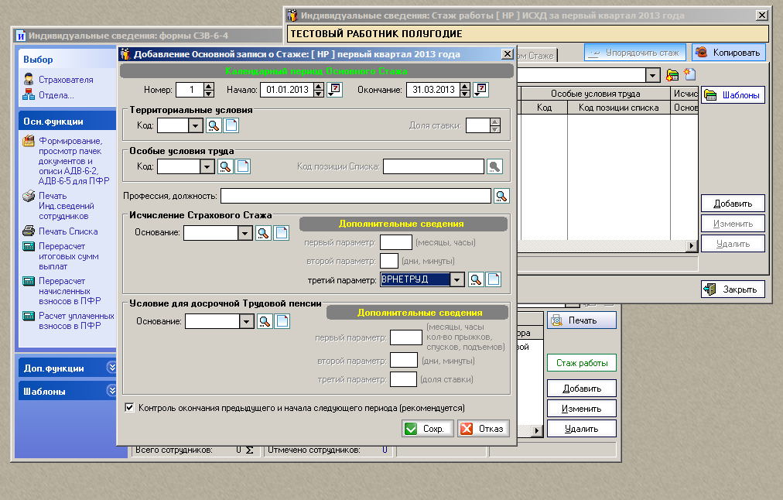Click the search icon beside Территориальные условия code
The image size is (783, 500).
(214, 125)
